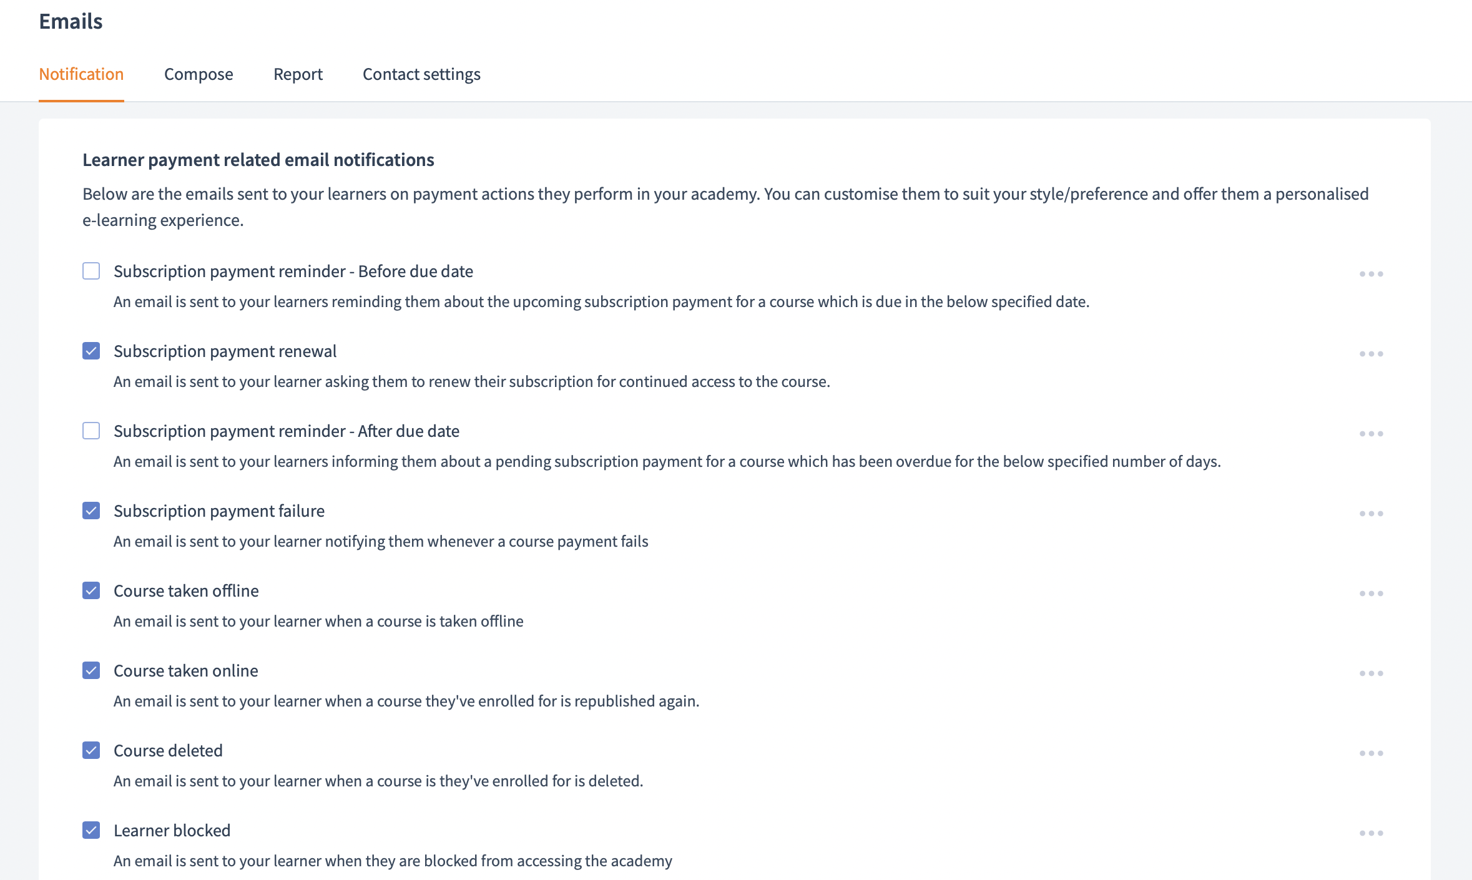Go to Contact settings tab
Viewport: 1472px width, 880px height.
tap(421, 74)
